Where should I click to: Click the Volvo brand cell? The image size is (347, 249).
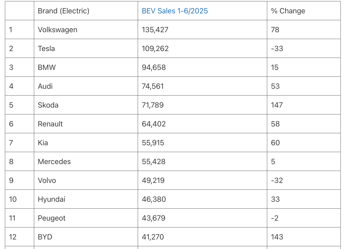(47, 180)
